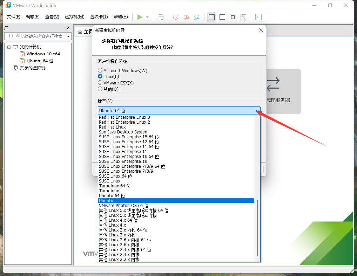Select VMware ESX(X) radio button
Image resolution: width=357 pixels, height=276 pixels.
click(100, 83)
